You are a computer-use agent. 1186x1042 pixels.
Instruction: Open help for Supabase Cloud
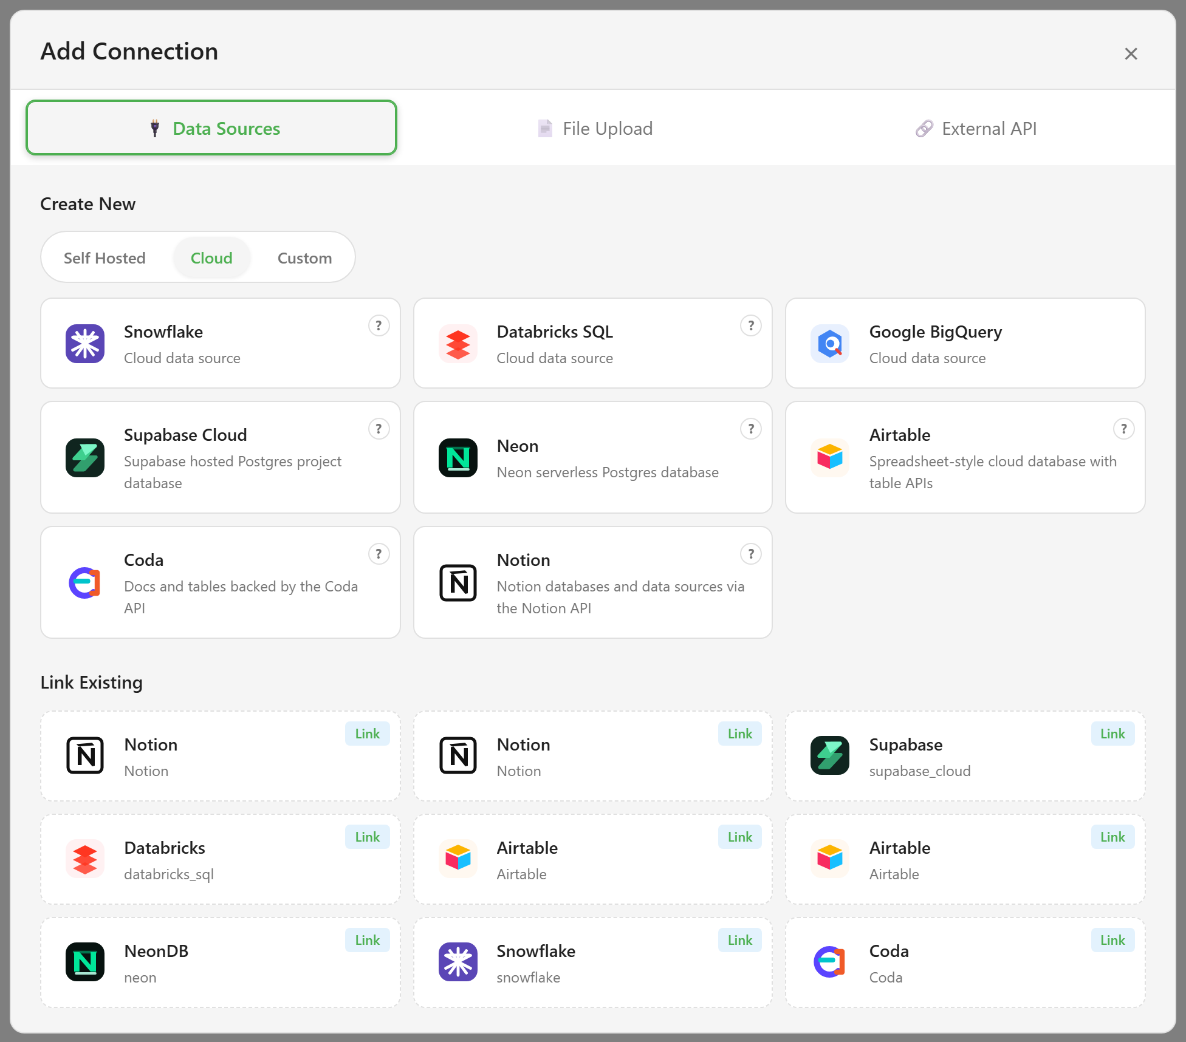click(379, 429)
